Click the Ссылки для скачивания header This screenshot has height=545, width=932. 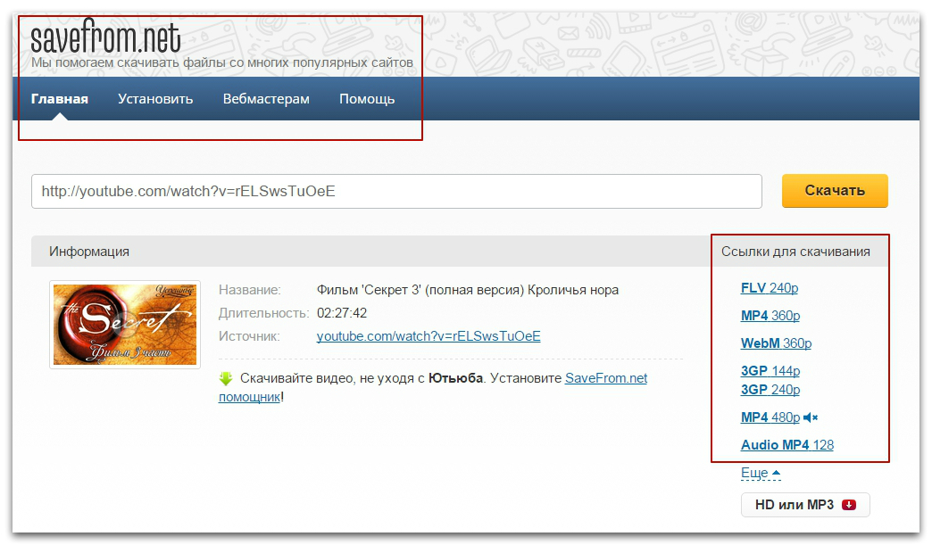click(795, 252)
